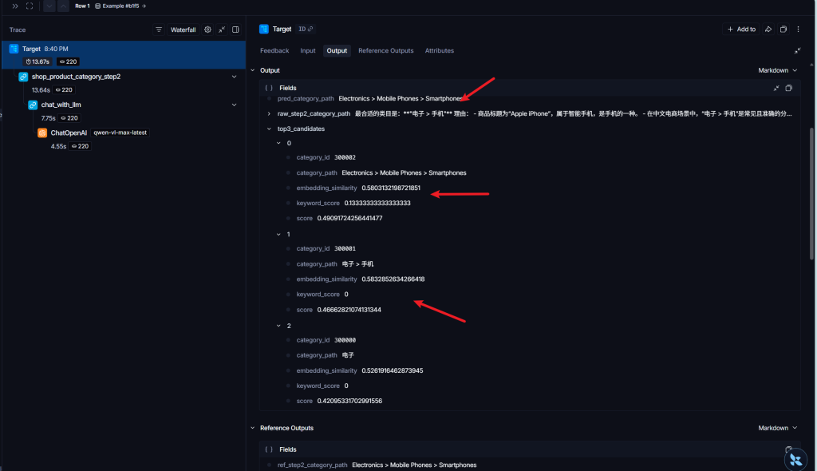The height and width of the screenshot is (471, 817).
Task: Expand the raw_step2_category_path field
Action: [269, 114]
